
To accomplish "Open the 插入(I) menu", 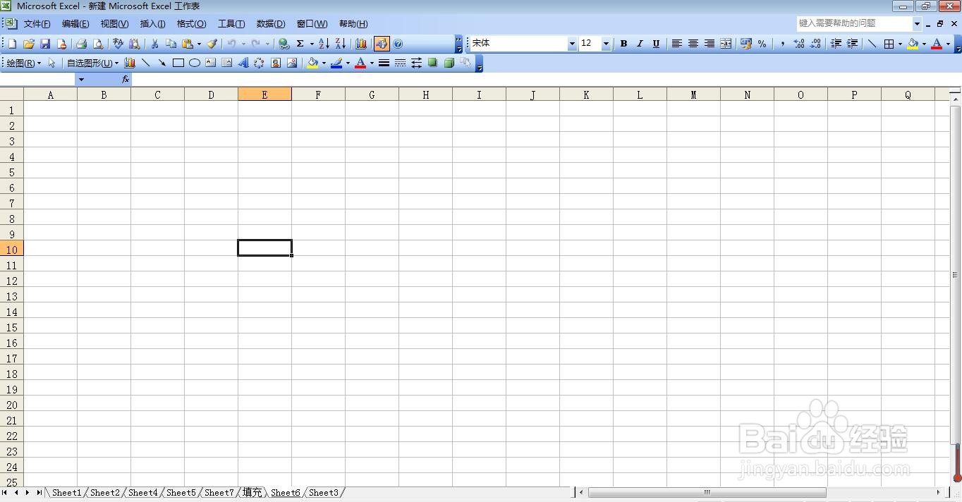I will click(x=152, y=24).
